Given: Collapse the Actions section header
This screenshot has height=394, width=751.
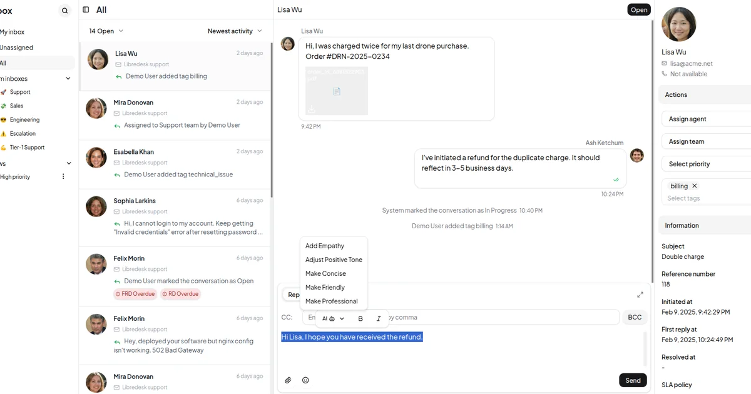Looking at the screenshot, I should point(705,94).
